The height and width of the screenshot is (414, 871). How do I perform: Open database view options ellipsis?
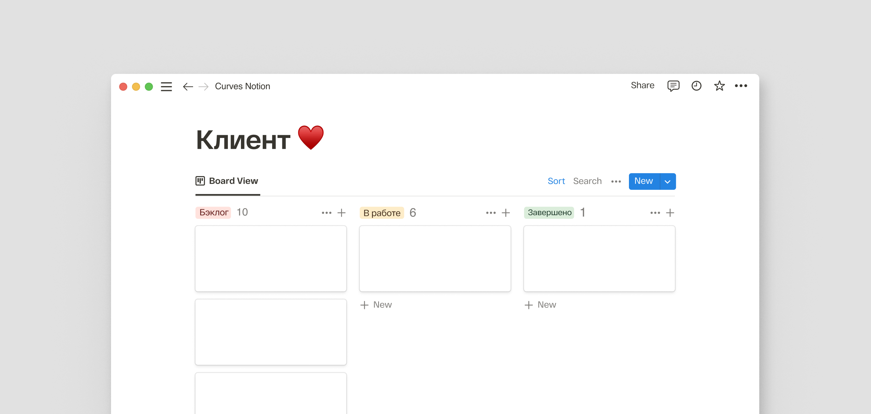pyautogui.click(x=616, y=181)
